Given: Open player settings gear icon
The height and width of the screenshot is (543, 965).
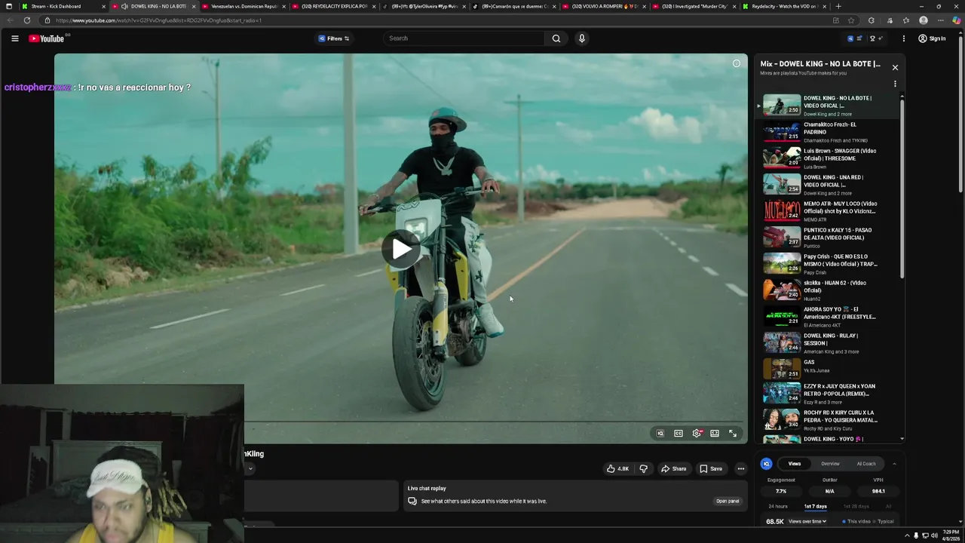Looking at the screenshot, I should pyautogui.click(x=697, y=434).
